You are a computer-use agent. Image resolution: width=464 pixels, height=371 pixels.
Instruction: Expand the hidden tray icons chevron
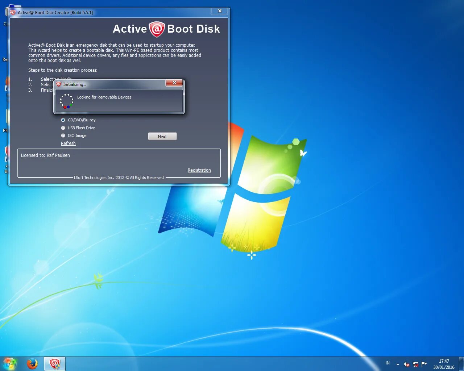click(397, 364)
